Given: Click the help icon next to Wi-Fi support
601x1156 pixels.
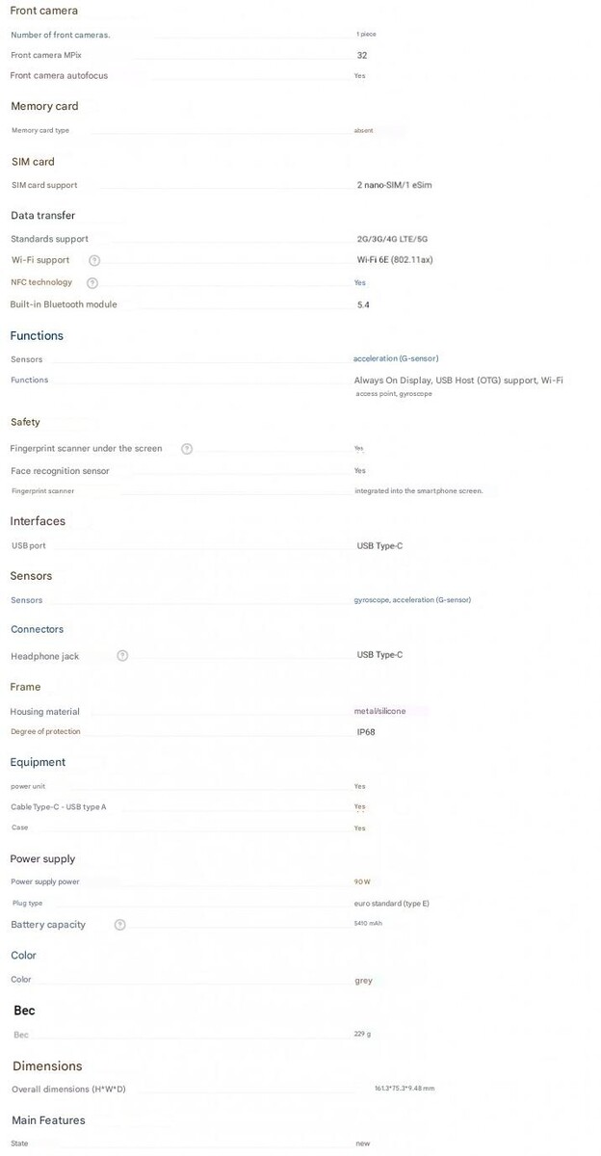Looking at the screenshot, I should click(94, 260).
